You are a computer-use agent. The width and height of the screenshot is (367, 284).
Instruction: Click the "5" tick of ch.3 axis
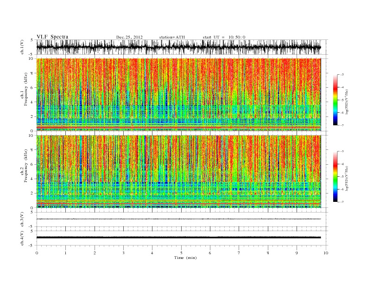32,212
